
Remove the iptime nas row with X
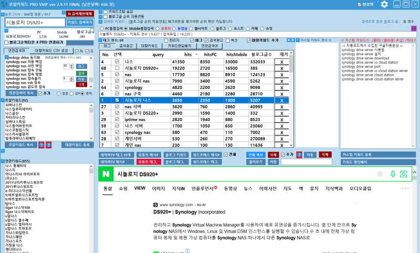(x=282, y=119)
